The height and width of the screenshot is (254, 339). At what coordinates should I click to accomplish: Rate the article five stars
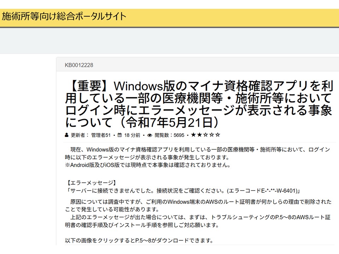tap(218, 135)
